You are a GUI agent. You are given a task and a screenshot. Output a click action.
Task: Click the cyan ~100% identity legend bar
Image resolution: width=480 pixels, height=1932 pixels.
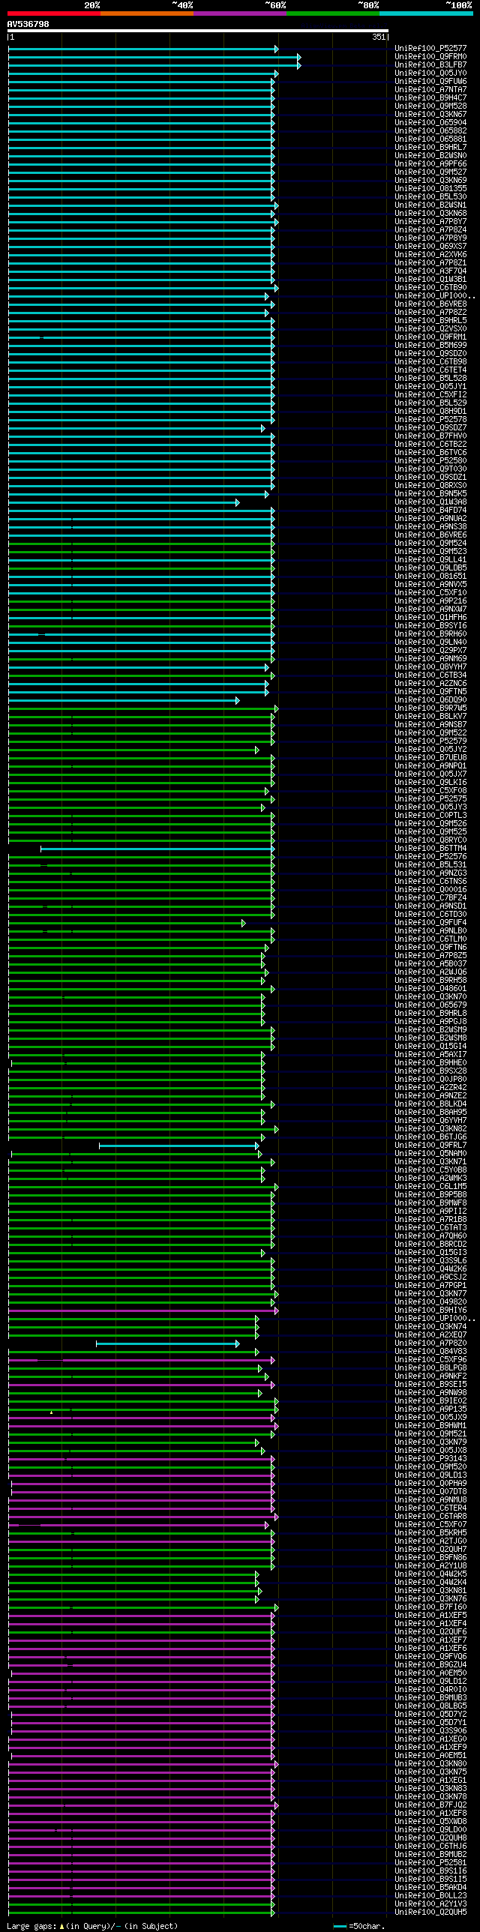coord(426,13)
